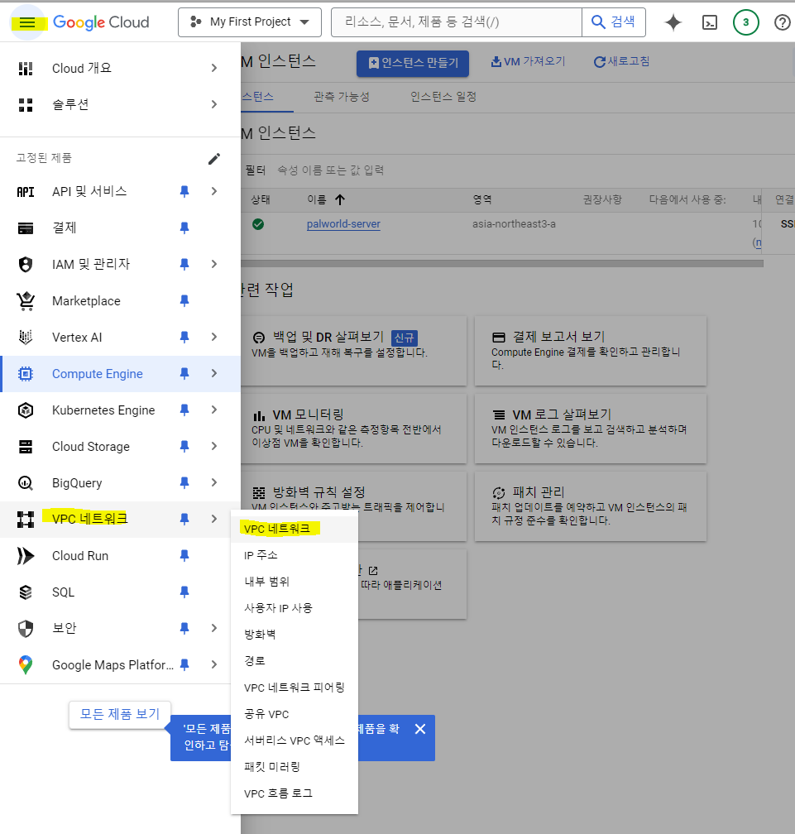Unpin Kubernetes Engine pin toggle

[x=184, y=410]
